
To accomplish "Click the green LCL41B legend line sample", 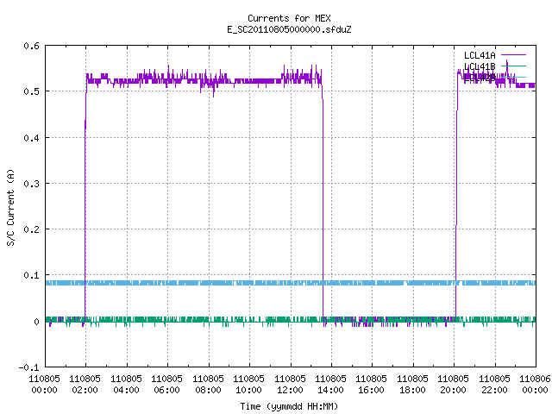I will coord(513,66).
